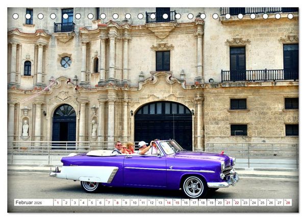This screenshot has width=306, height=220.
Task: Click the statue in the left wall niche
Action: (25, 128)
